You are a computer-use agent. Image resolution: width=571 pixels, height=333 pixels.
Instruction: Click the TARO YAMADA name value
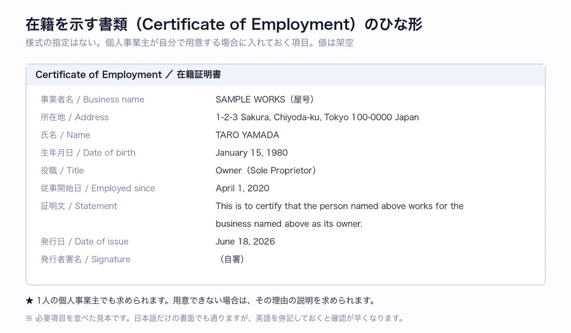click(x=247, y=135)
